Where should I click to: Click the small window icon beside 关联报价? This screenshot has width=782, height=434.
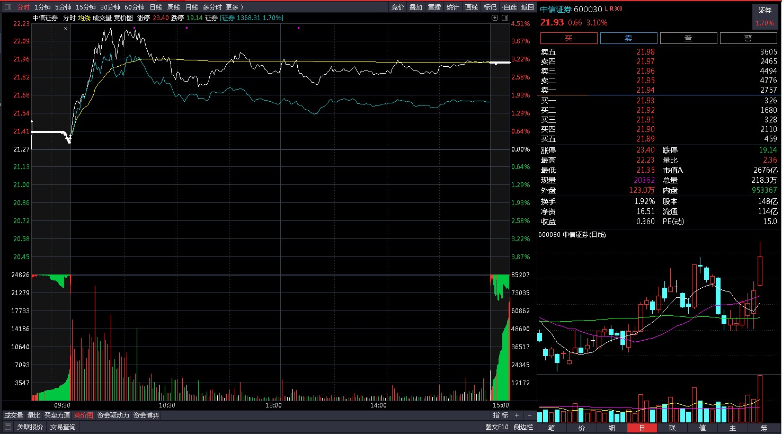[8, 427]
